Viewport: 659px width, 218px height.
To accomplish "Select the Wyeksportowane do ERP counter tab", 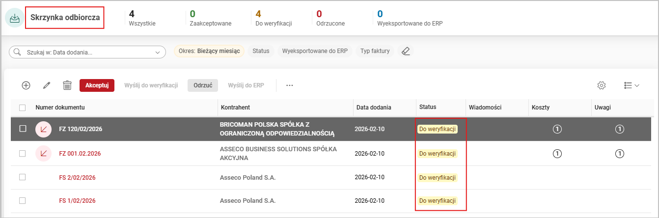I will (410, 18).
